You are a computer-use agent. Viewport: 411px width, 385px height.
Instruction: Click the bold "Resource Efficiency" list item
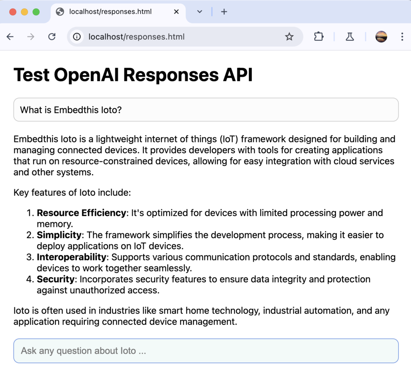[x=81, y=213]
